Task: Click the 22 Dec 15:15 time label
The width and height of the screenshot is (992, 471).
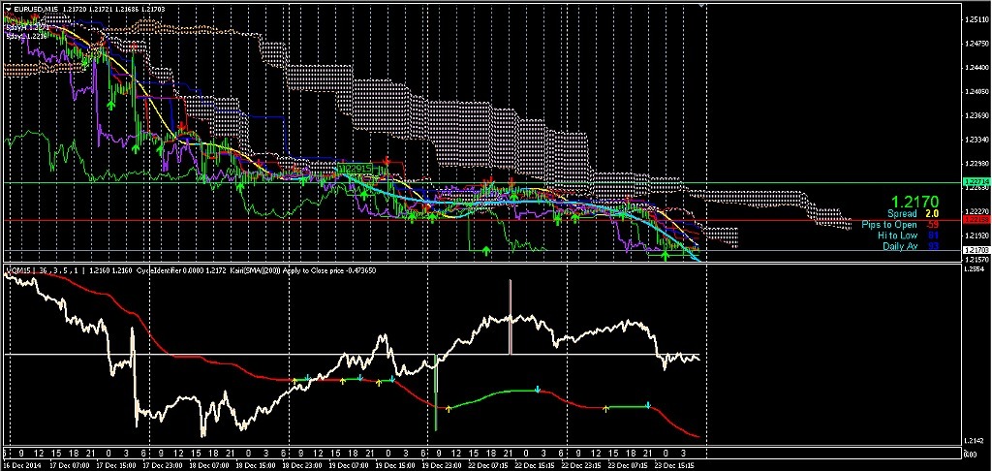Action: tap(533, 465)
